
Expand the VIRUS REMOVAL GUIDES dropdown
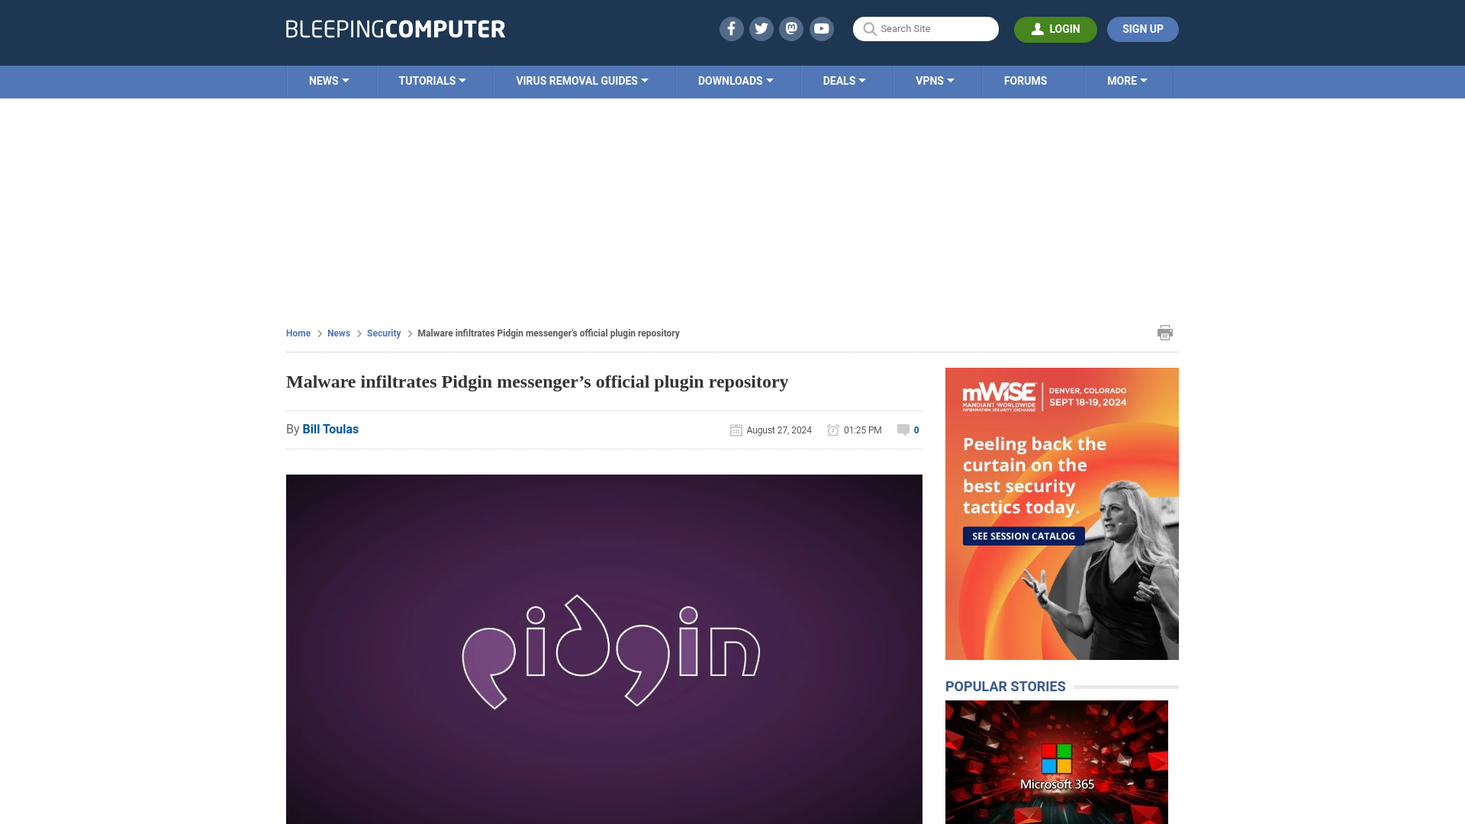tap(581, 80)
